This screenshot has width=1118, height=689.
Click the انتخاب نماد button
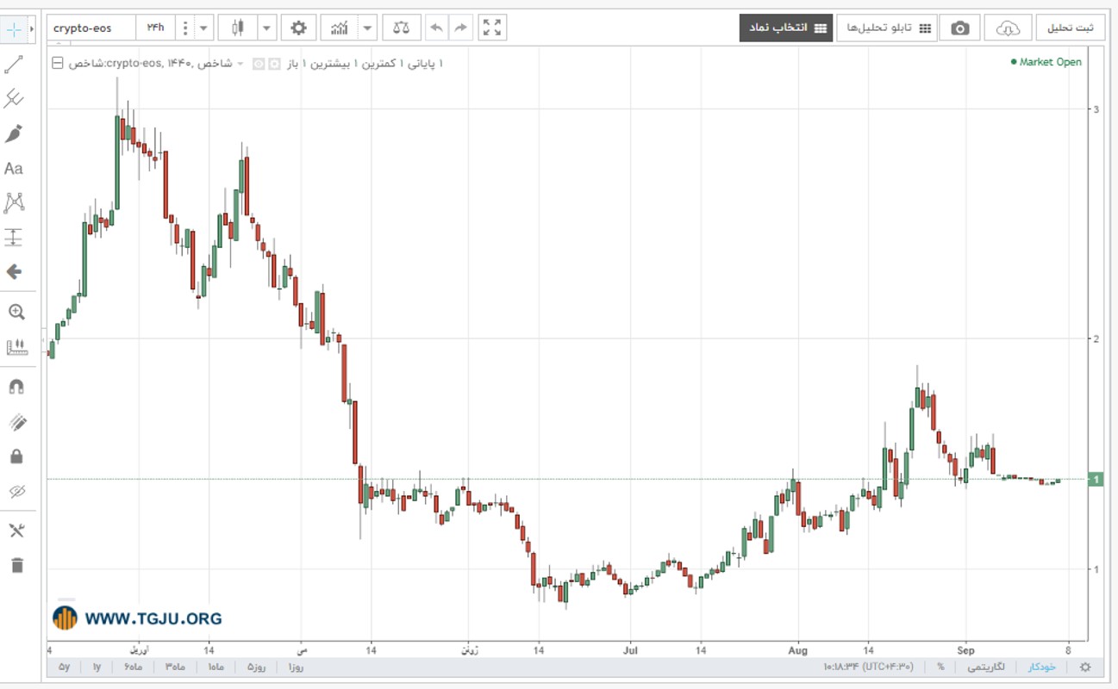pyautogui.click(x=785, y=28)
